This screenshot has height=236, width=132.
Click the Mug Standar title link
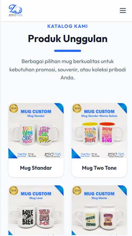pos(36,168)
